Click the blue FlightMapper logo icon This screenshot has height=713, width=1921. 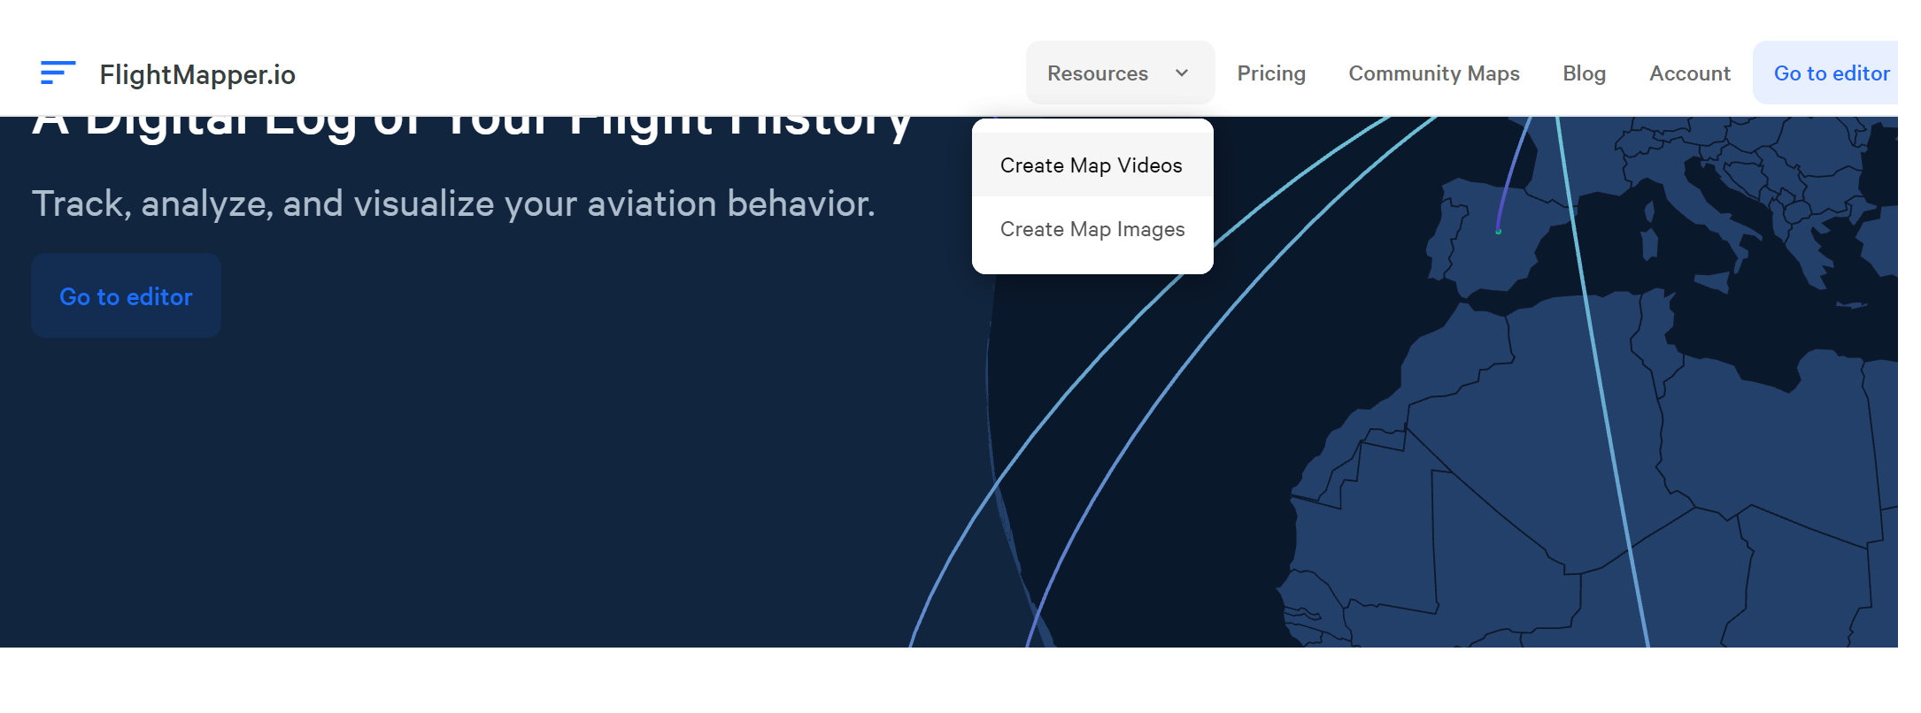click(x=58, y=73)
